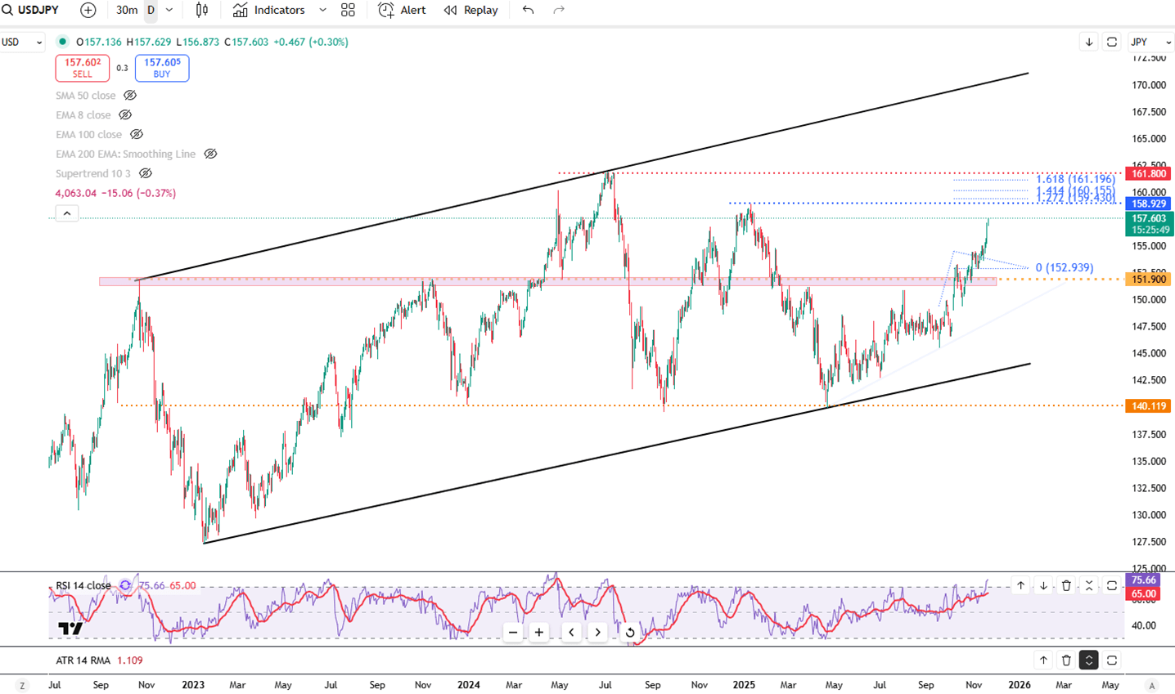Image resolution: width=1175 pixels, height=694 pixels.
Task: Open the candlestick chart type selector
Action: pos(202,10)
